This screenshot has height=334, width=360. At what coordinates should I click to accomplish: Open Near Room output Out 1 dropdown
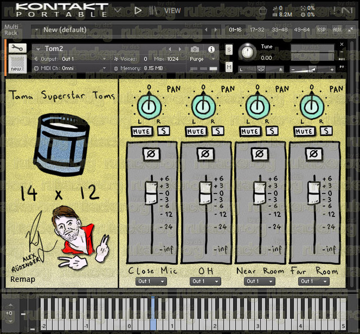(259, 281)
